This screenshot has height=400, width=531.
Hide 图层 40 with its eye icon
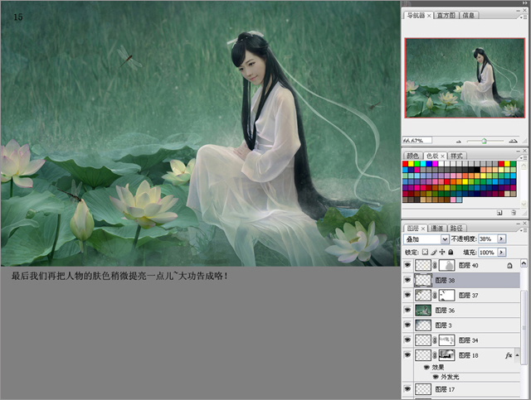[407, 265]
